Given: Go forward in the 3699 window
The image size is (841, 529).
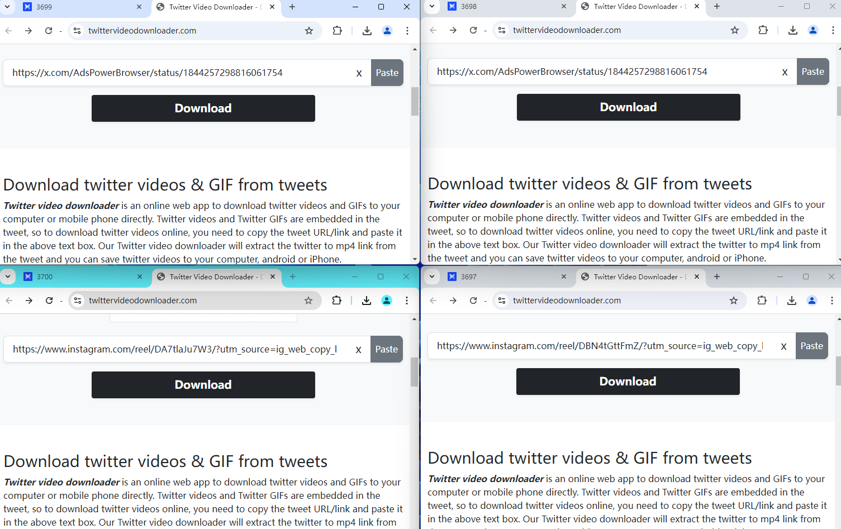Looking at the screenshot, I should click(x=28, y=31).
